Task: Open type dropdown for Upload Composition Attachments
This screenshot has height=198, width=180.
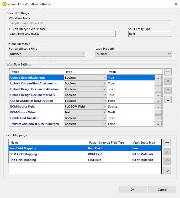Action: (105, 83)
